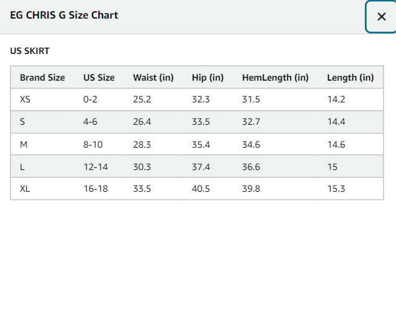Select the M brand size row
The image size is (396, 332).
[x=196, y=144]
